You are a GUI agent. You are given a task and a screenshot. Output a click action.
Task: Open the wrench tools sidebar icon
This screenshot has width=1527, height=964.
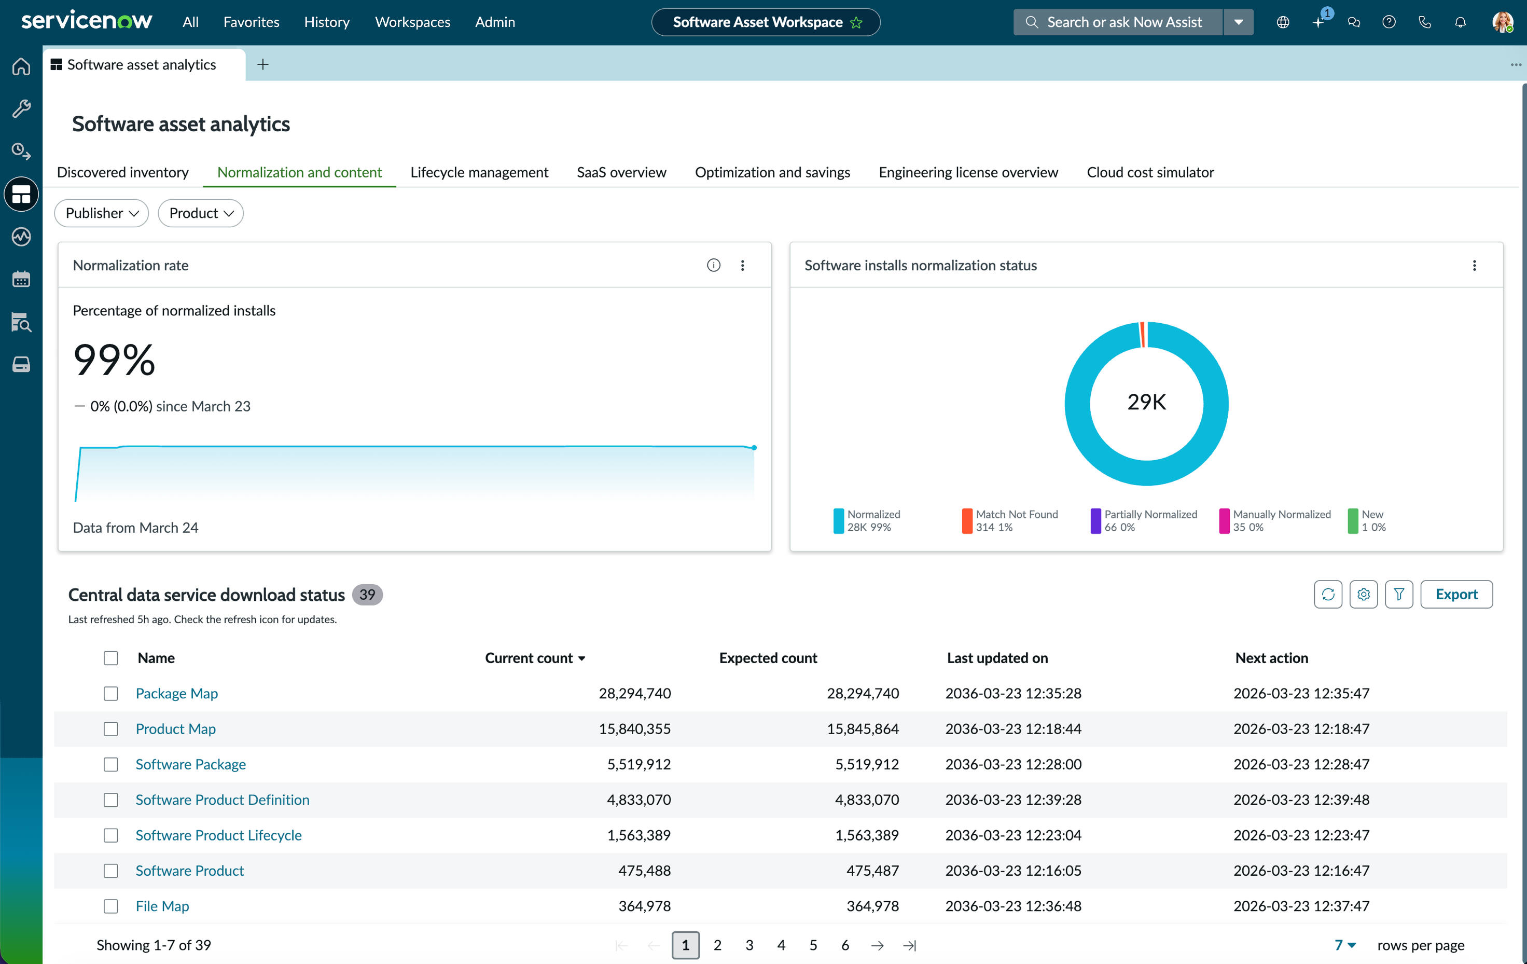(x=21, y=109)
